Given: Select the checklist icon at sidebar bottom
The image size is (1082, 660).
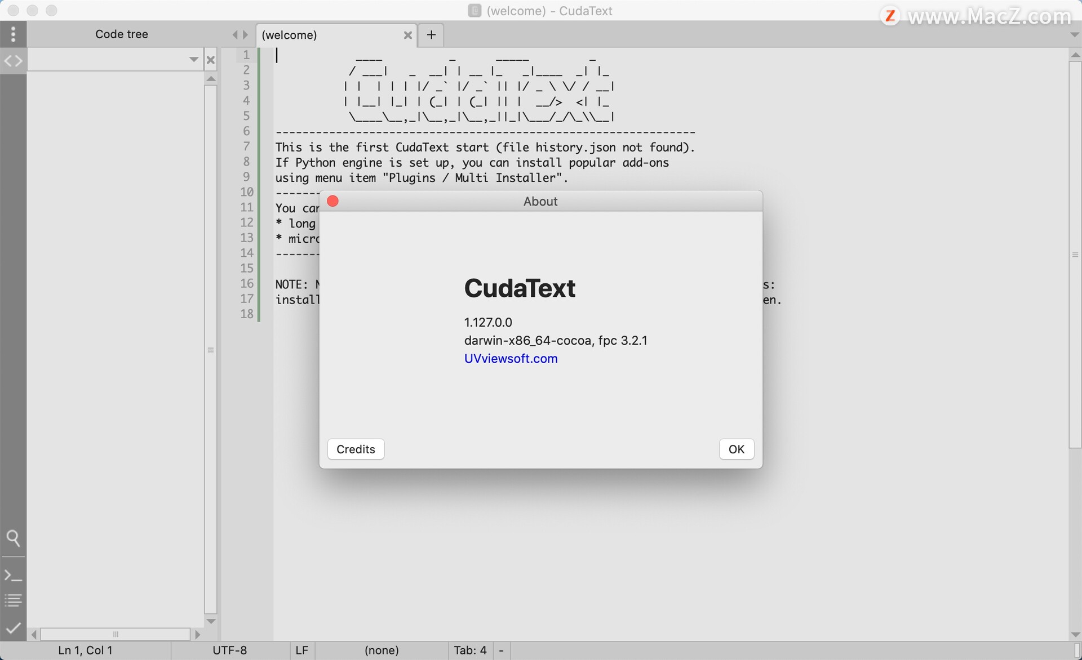Looking at the screenshot, I should pyautogui.click(x=13, y=628).
